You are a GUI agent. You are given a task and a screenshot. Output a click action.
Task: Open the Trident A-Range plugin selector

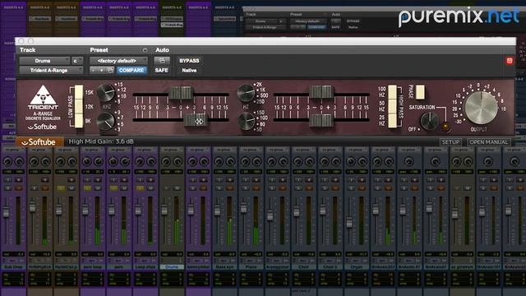tap(51, 70)
